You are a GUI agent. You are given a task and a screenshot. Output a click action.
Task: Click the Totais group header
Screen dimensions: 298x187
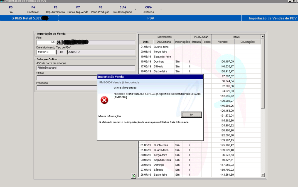(x=236, y=37)
